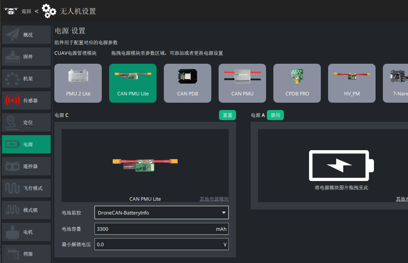Click the 重置 reset button for 电源 C
This screenshot has height=263, width=408.
pos(228,115)
